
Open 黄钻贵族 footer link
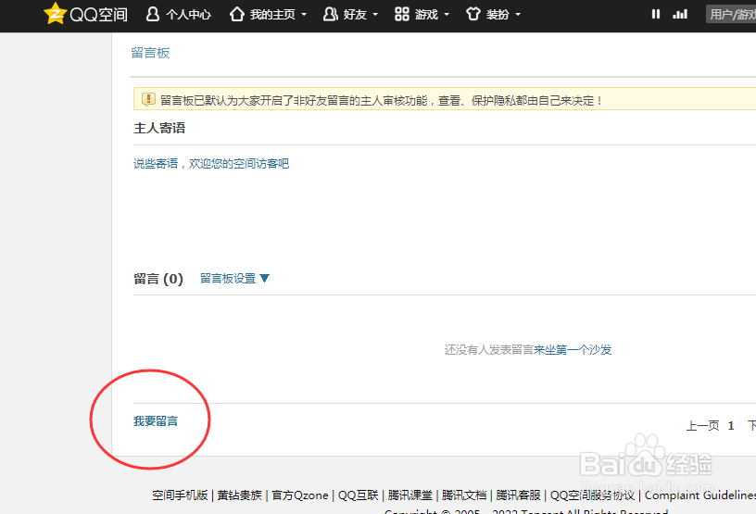(240, 495)
